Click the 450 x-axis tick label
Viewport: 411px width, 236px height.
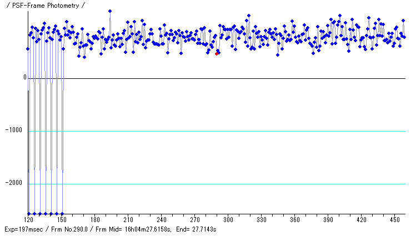click(394, 220)
